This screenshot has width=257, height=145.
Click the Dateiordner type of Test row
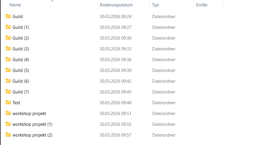coord(164,103)
